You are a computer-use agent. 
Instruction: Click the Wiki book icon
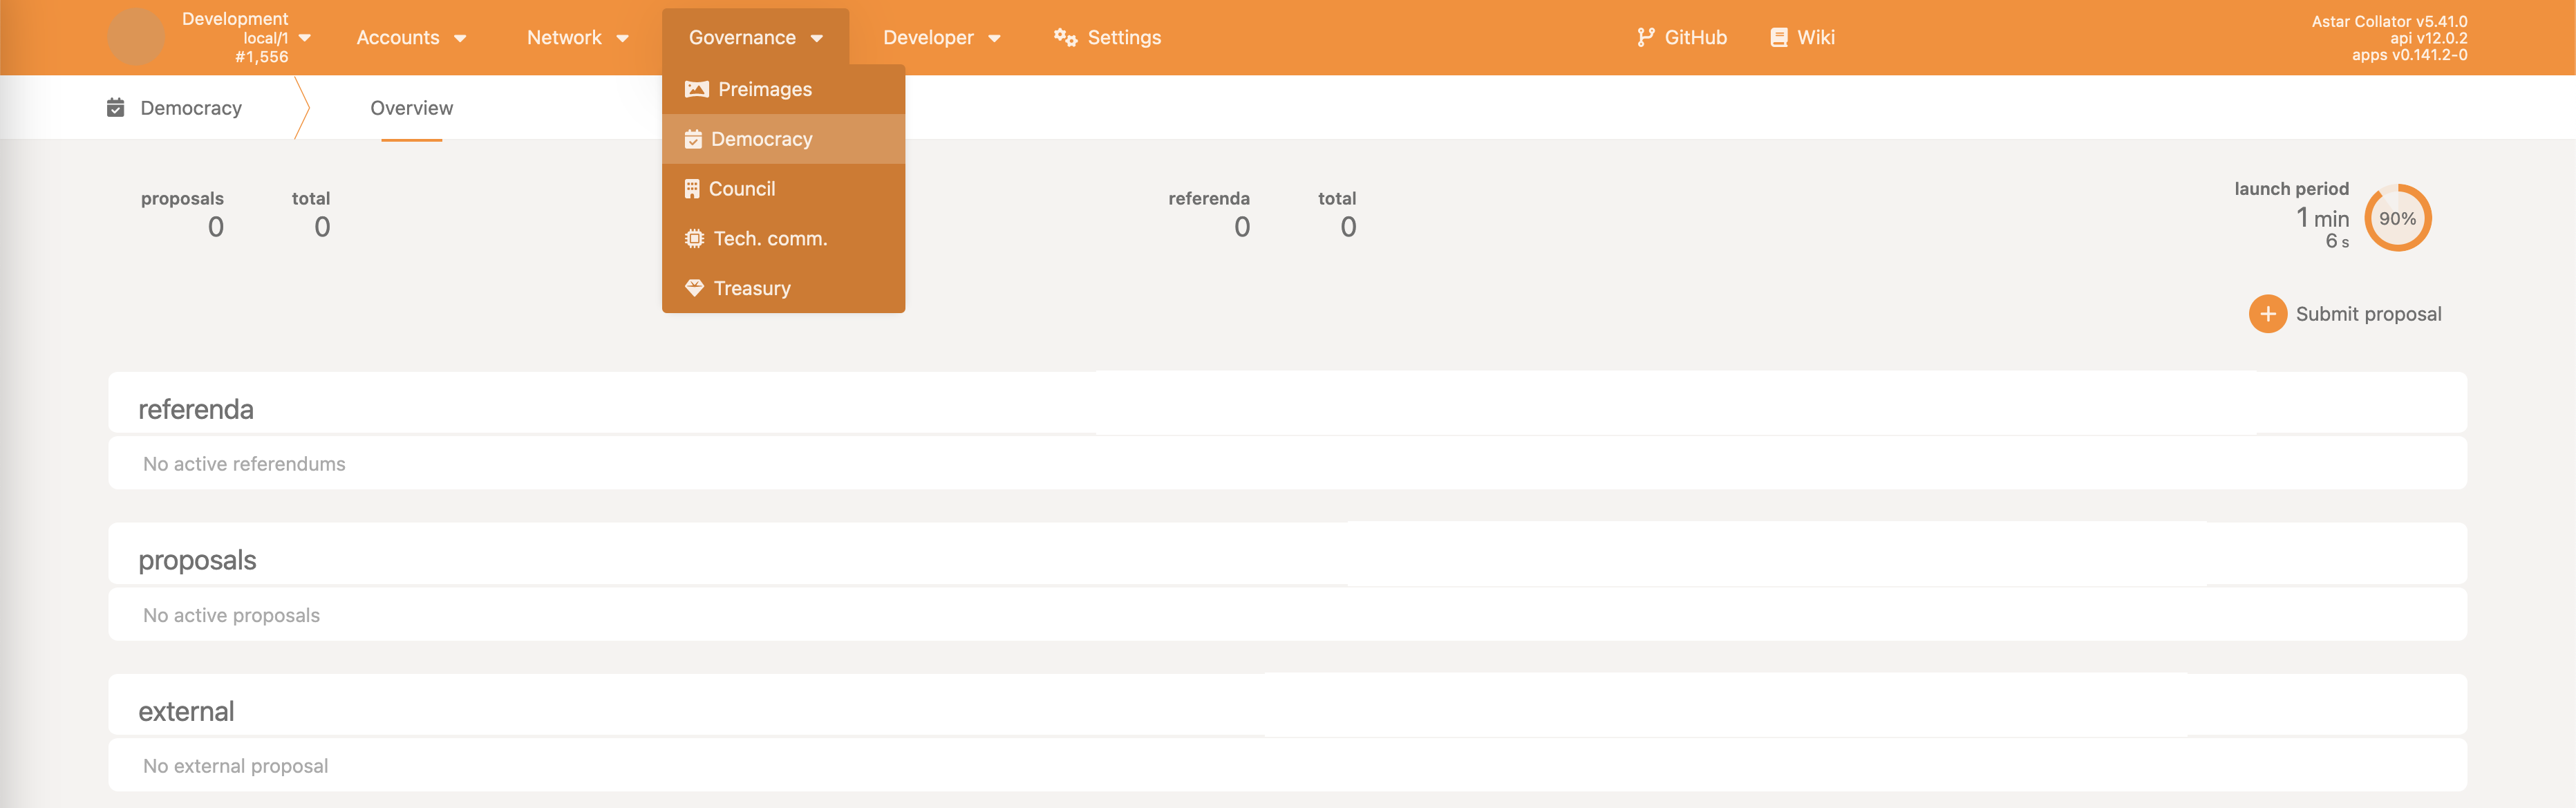point(1778,38)
